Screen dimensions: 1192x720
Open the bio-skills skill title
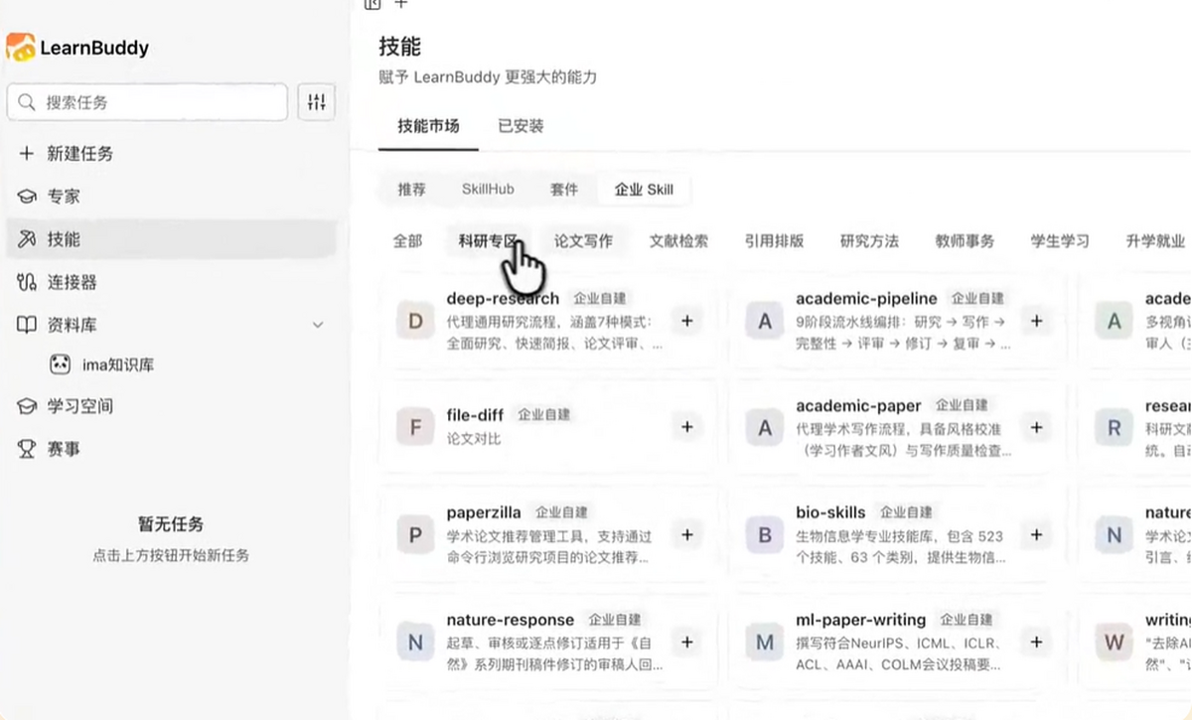click(x=830, y=512)
